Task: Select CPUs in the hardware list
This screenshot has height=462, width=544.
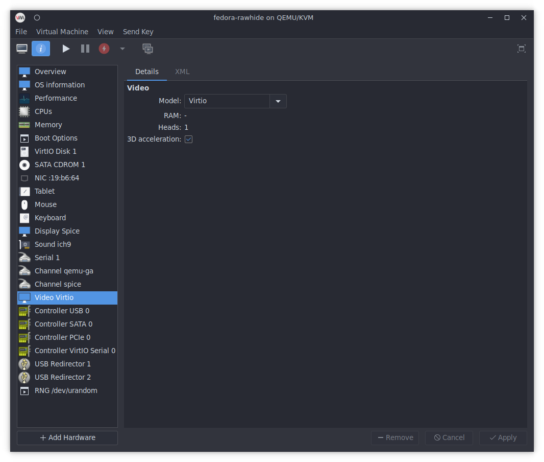Action: (43, 111)
